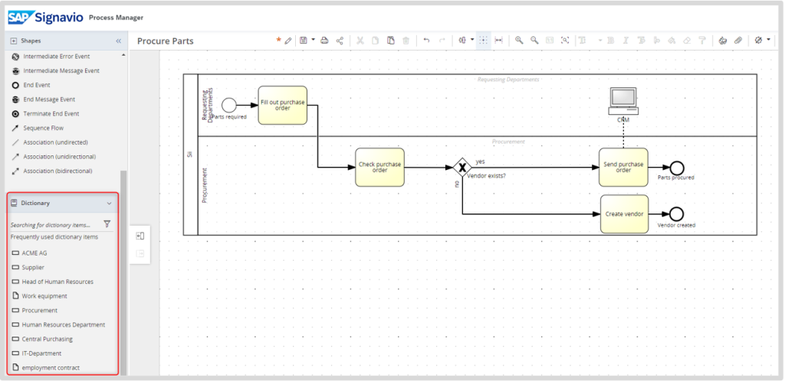Screen dimensions: 785x381
Task: Click IT-Department dictionary item
Action: [36, 353]
